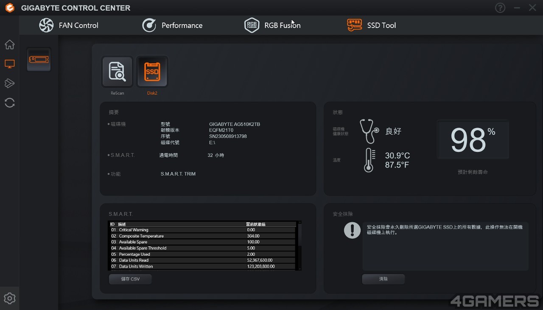Click the drive letter E:\

point(212,142)
